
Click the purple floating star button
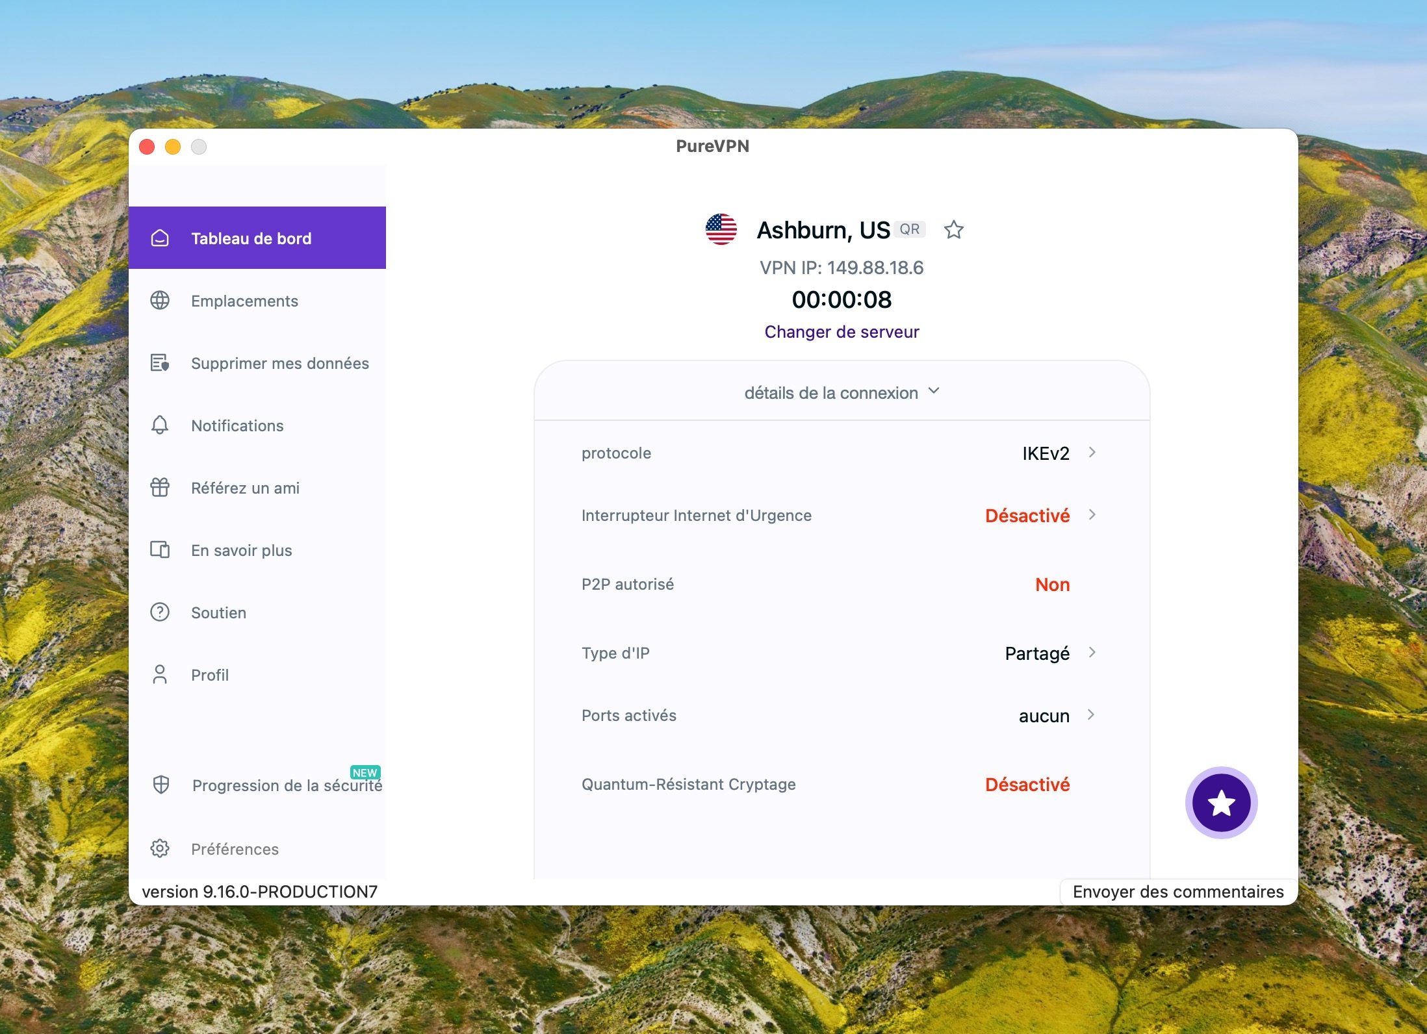pos(1222,803)
